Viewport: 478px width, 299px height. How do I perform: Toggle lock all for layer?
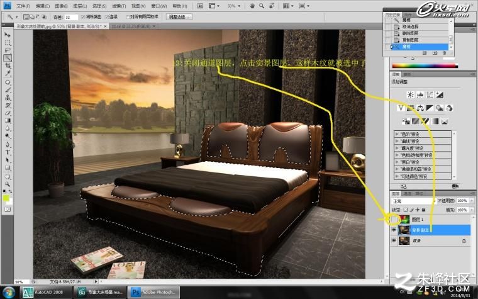pyautogui.click(x=423, y=210)
